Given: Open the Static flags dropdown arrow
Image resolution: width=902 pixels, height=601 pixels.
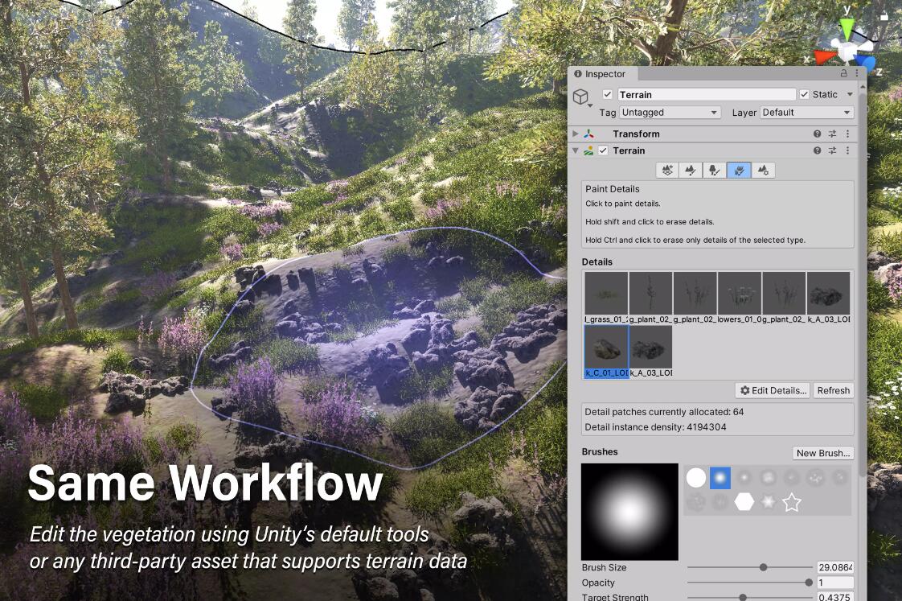Looking at the screenshot, I should click(850, 94).
